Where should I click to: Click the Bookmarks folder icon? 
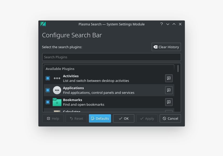(x=57, y=102)
